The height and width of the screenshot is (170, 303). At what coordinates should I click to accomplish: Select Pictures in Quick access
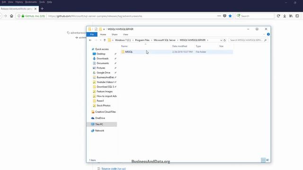click(101, 68)
